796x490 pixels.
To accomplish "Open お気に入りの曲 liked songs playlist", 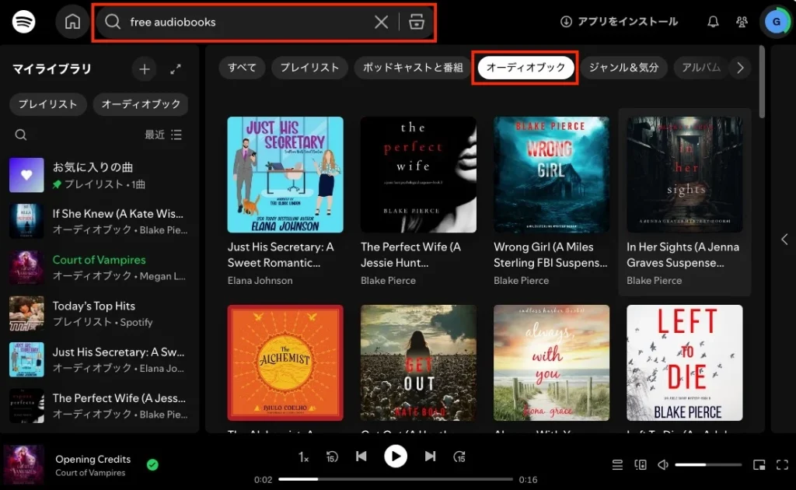I will pyautogui.click(x=99, y=175).
